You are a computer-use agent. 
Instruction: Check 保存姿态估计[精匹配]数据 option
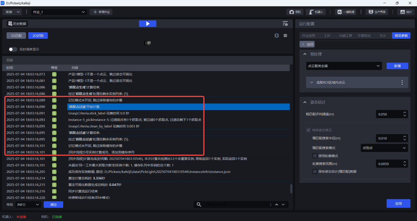[315, 171]
